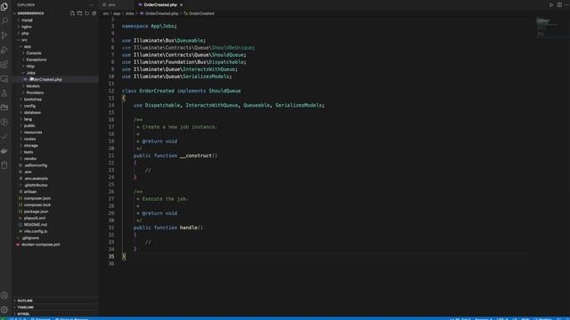Viewport: 570px width, 320px height.
Task: Open the .gitignore file
Action: coord(30,237)
